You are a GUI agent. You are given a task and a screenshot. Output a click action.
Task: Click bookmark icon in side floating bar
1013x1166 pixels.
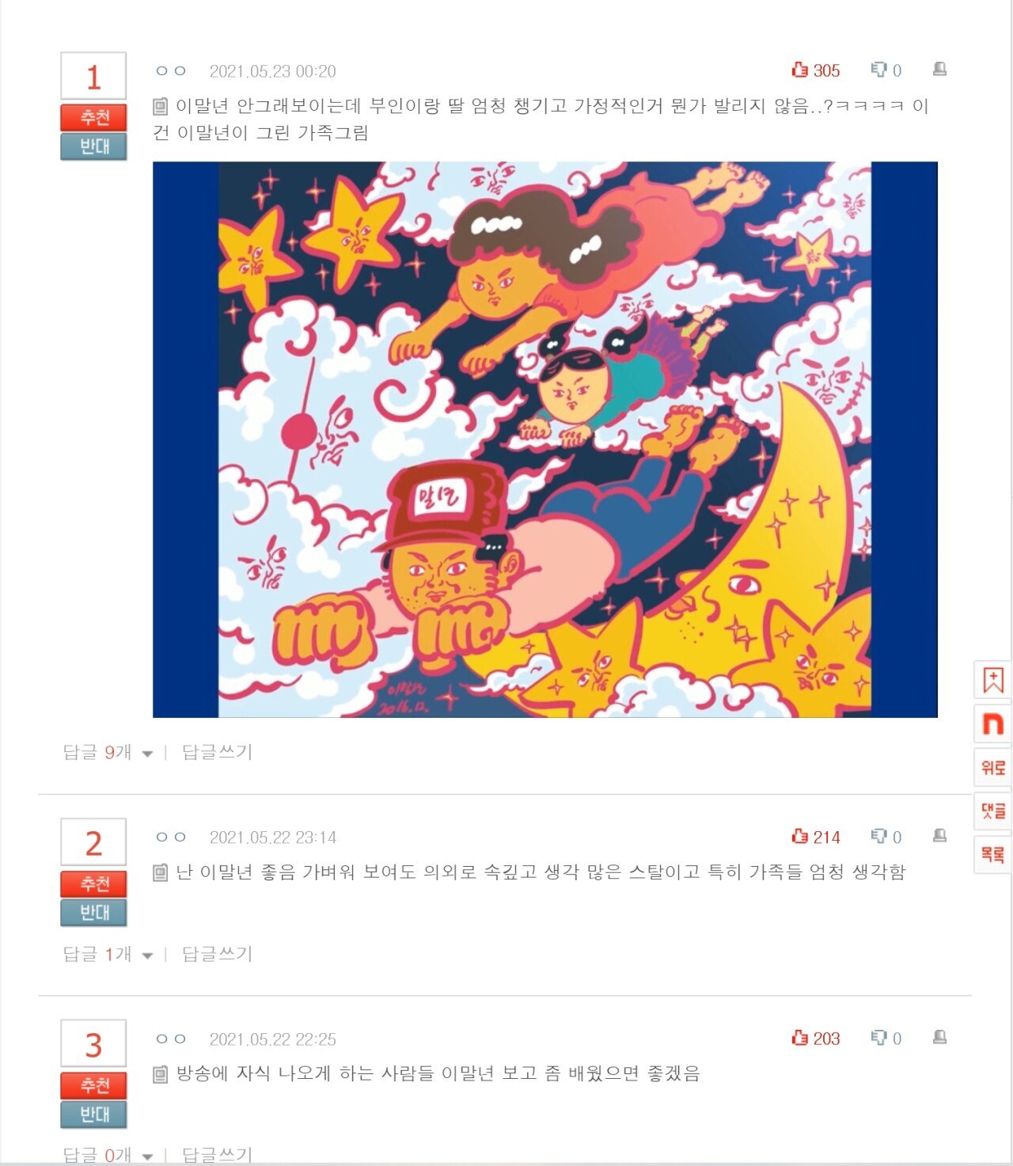pyautogui.click(x=993, y=680)
